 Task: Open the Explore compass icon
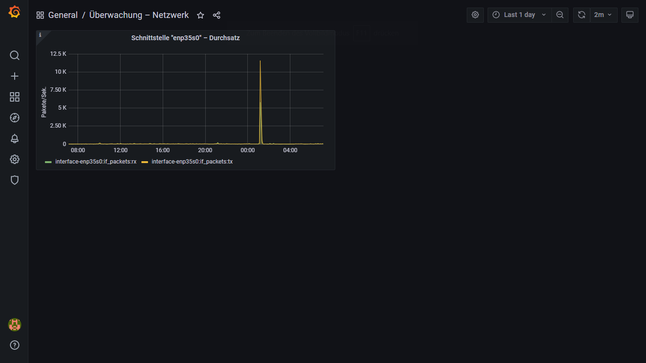coord(15,118)
